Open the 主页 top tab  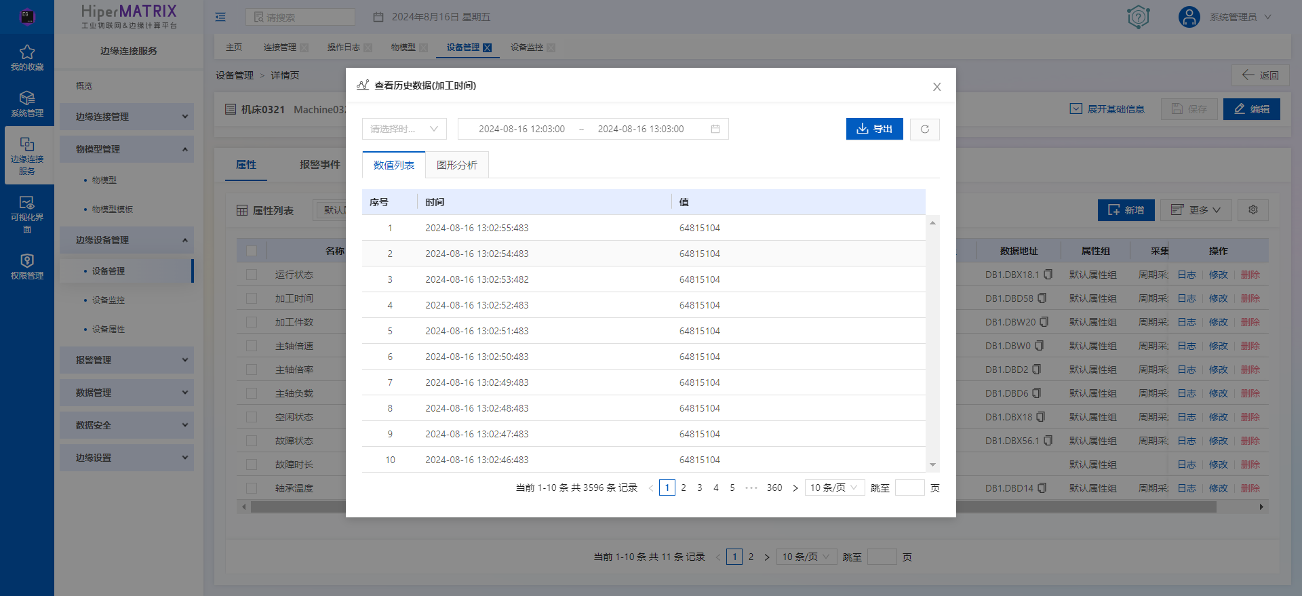234,47
